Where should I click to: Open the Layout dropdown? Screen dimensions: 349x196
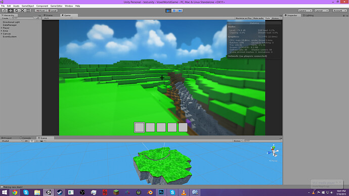pos(321,11)
